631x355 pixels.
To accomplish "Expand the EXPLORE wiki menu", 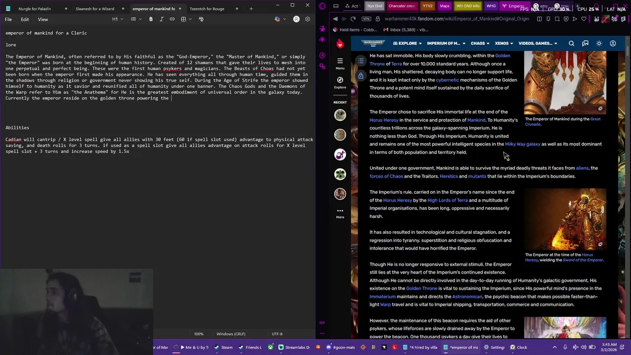I will click(407, 43).
